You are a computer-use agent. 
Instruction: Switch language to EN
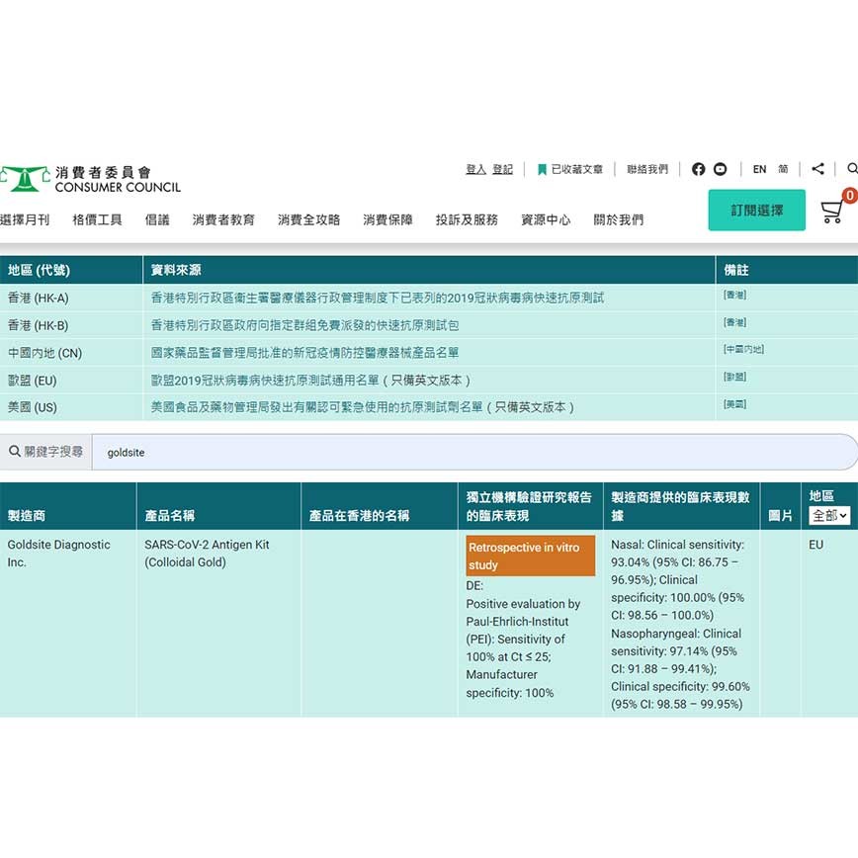(x=759, y=170)
